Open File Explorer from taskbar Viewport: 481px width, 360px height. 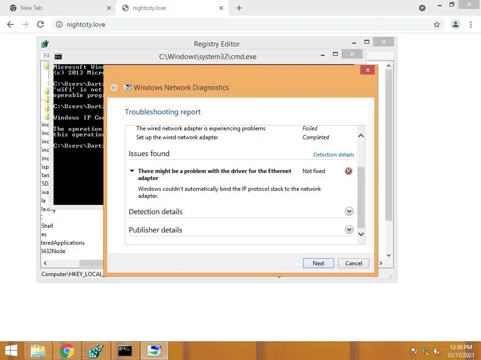[38, 351]
